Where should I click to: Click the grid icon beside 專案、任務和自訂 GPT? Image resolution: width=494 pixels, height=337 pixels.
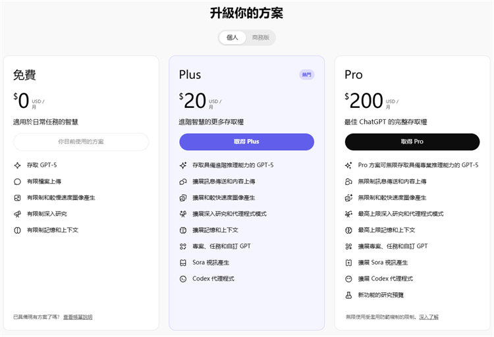183,246
